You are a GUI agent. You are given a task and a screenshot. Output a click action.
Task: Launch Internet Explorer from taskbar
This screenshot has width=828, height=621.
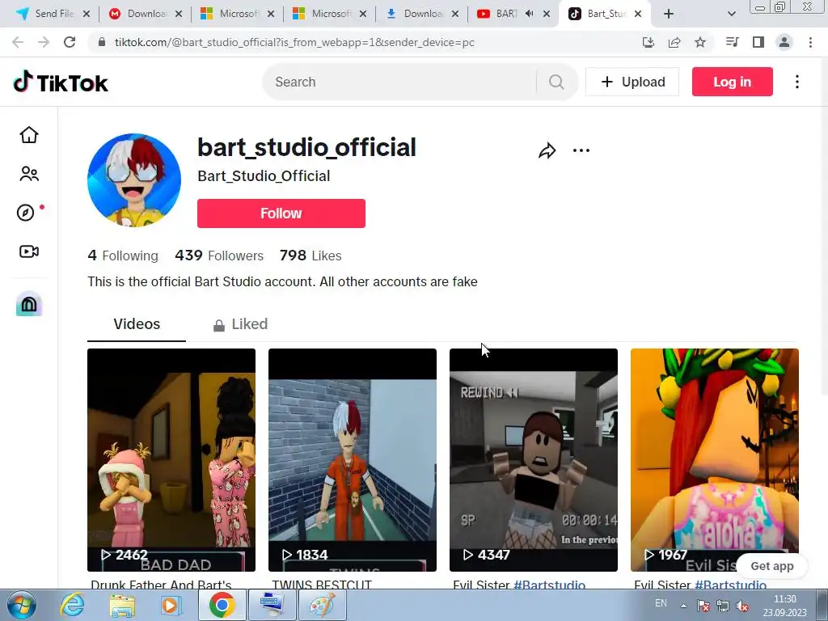point(72,605)
